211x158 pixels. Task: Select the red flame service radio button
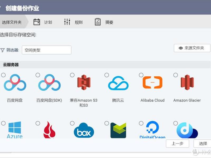(38, 123)
